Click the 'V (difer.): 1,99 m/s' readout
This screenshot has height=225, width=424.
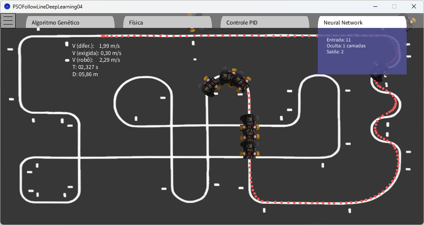(x=96, y=46)
